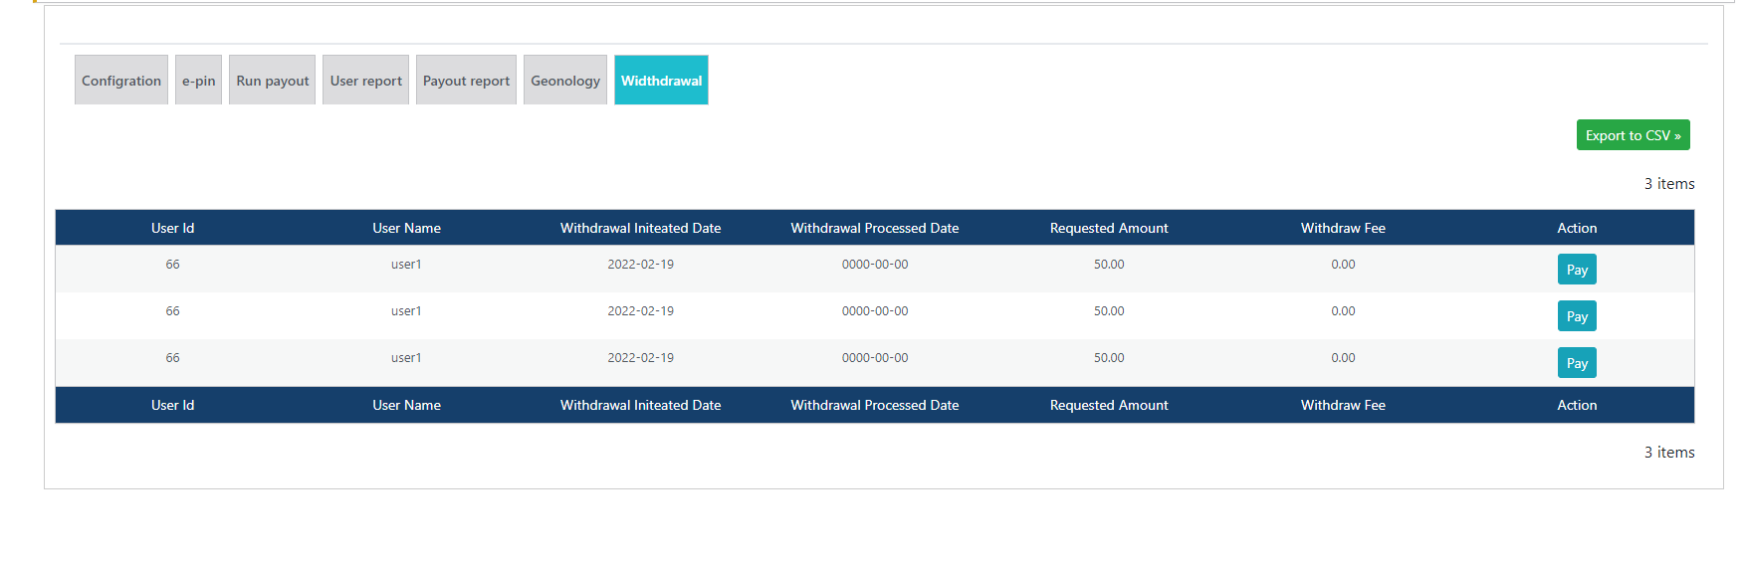The width and height of the screenshot is (1747, 563).
Task: Click the Export to CSV button
Action: tap(1633, 135)
